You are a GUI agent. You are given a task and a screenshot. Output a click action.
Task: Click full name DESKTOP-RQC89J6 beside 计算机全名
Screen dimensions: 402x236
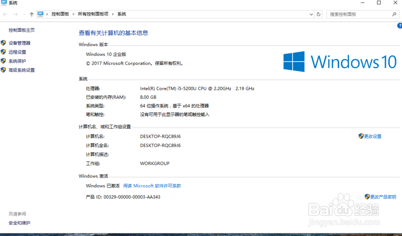pos(160,145)
